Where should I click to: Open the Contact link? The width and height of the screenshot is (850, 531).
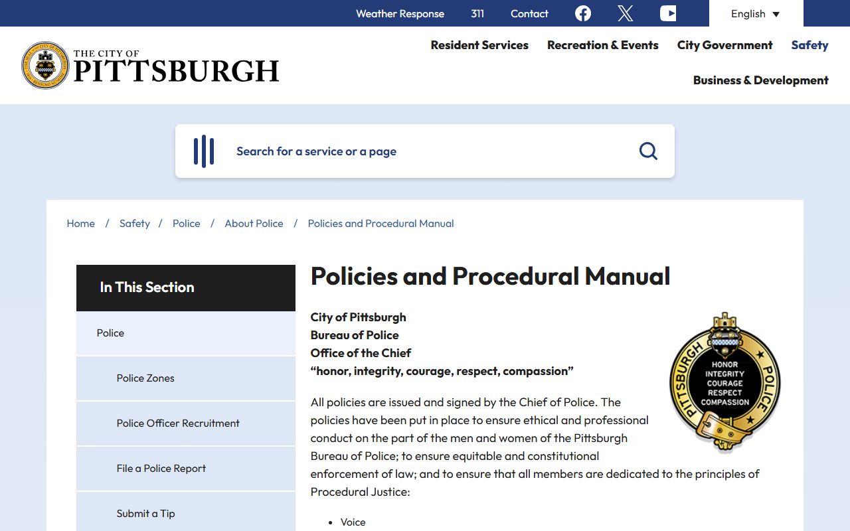(529, 13)
